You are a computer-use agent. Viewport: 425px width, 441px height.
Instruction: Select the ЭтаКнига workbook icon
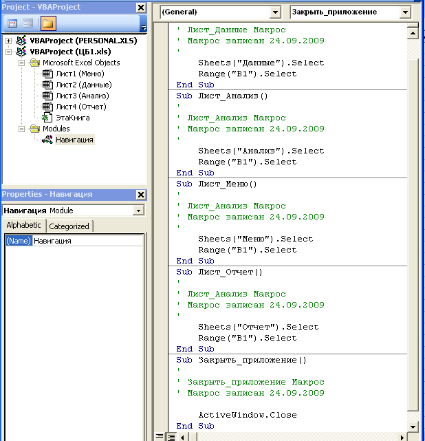47,118
